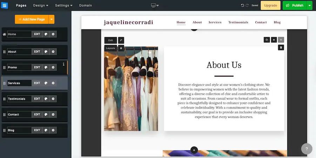The height and width of the screenshot is (158, 316).
Task: Click the blue site builder logo icon
Action: click(x=5, y=5)
